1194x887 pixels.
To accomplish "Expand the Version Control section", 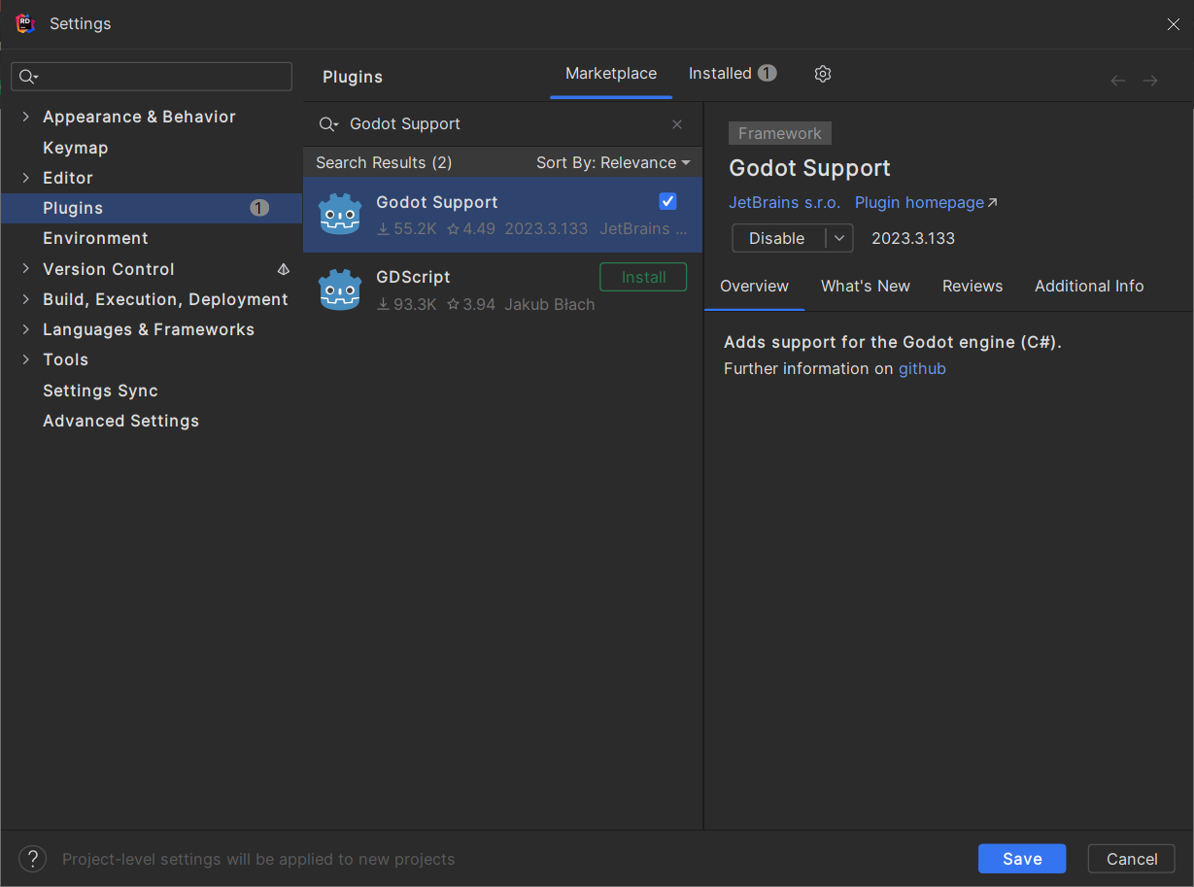I will 26,269.
